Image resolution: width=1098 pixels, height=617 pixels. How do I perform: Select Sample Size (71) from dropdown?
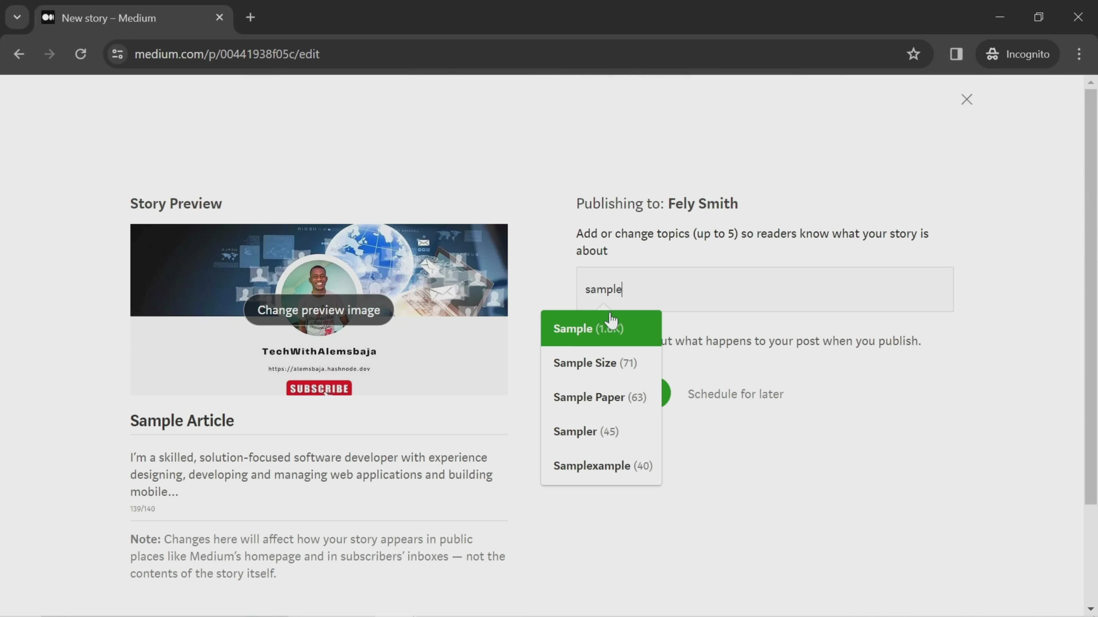(595, 362)
